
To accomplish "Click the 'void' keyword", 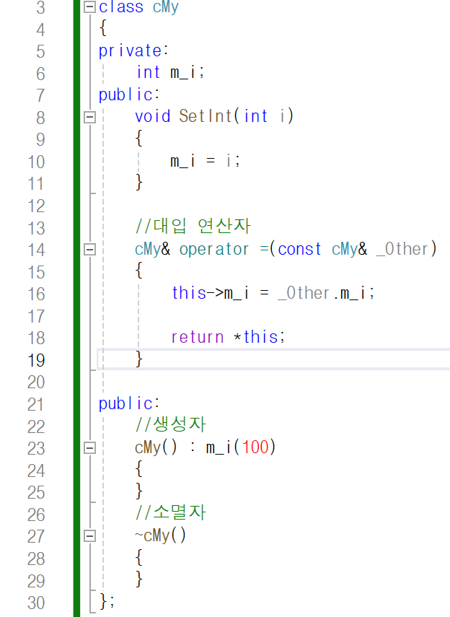I will tap(153, 116).
